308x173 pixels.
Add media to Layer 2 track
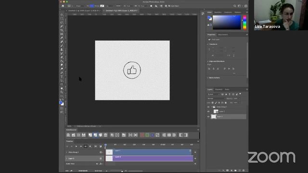pos(195,159)
